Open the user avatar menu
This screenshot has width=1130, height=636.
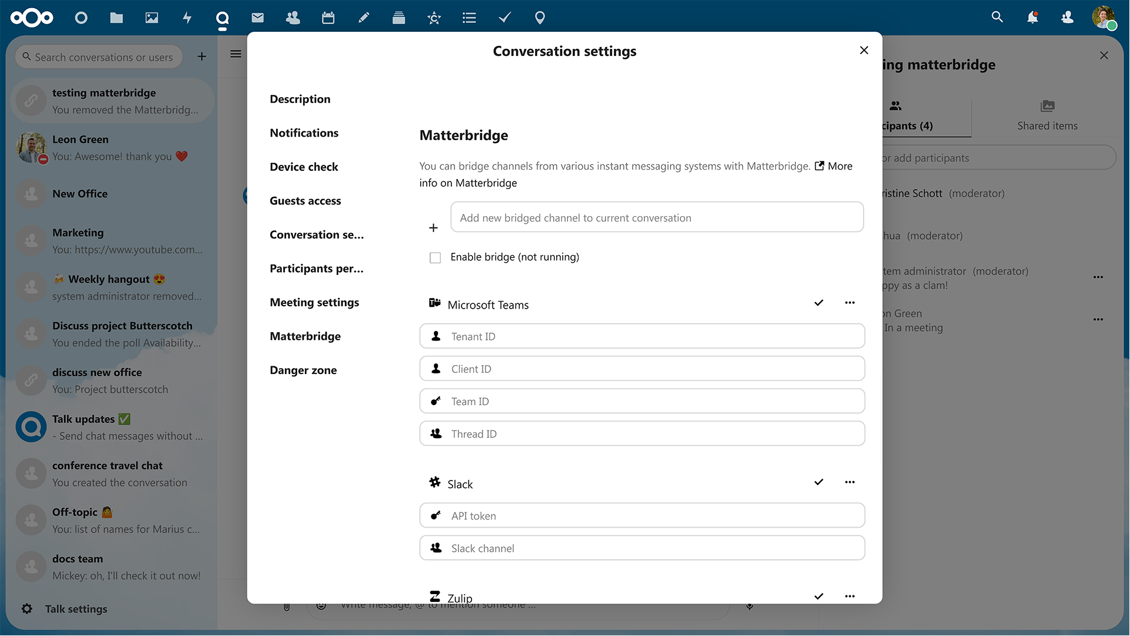click(x=1104, y=18)
